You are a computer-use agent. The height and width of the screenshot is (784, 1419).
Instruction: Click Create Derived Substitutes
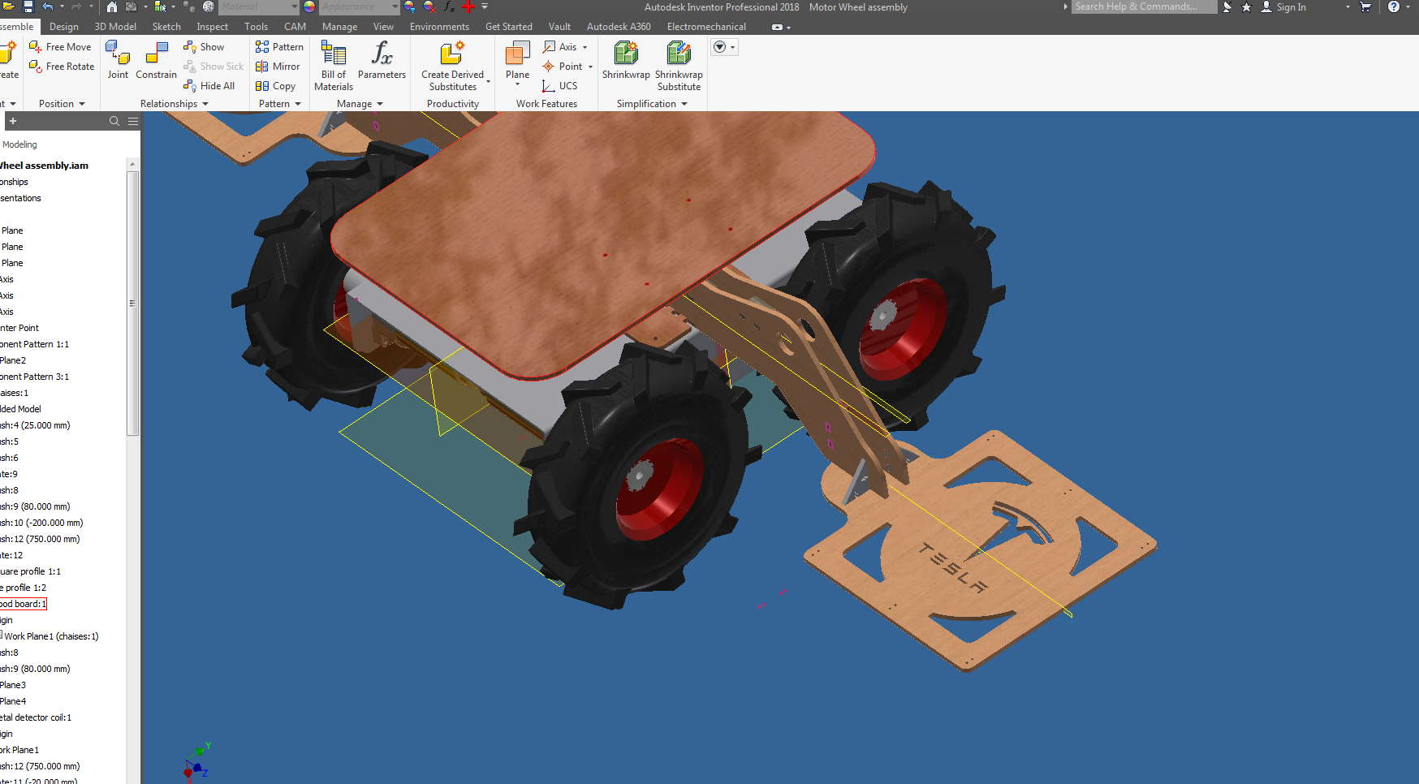pyautogui.click(x=452, y=67)
